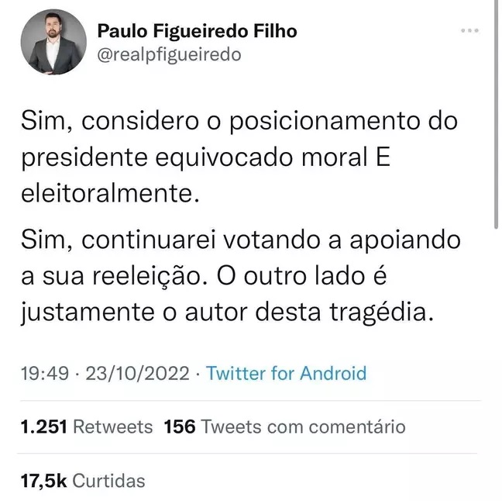Open the Paulo Figueiredo Filho display name
The width and height of the screenshot is (502, 501).
click(x=197, y=32)
